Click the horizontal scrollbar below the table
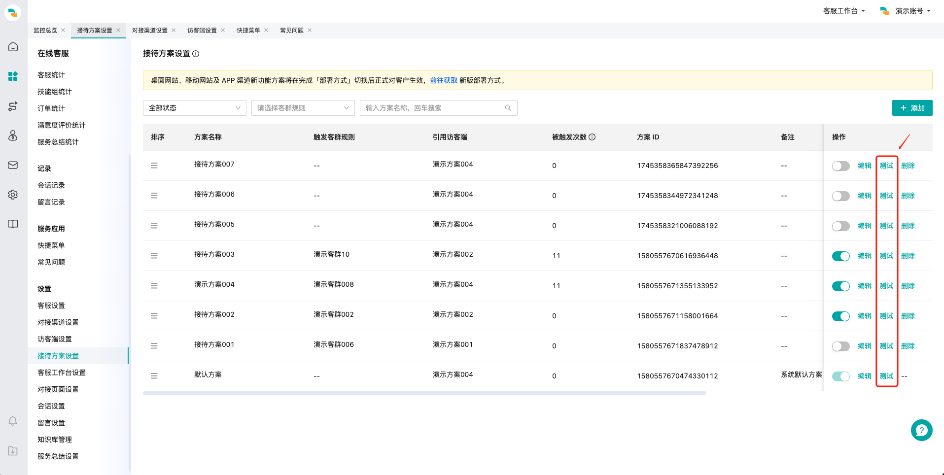 pyautogui.click(x=424, y=393)
